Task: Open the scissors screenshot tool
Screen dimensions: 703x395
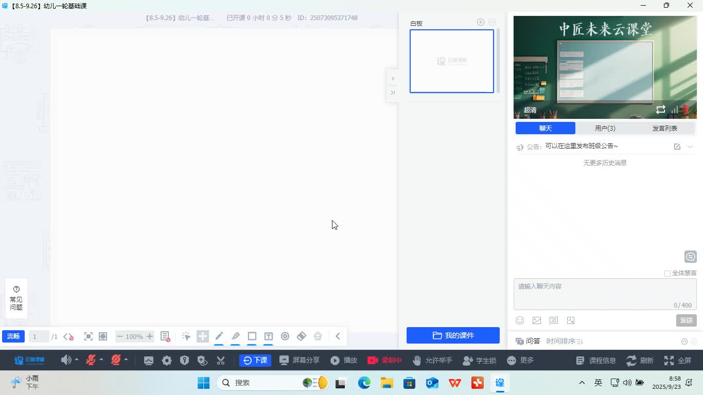Action: tap(221, 361)
